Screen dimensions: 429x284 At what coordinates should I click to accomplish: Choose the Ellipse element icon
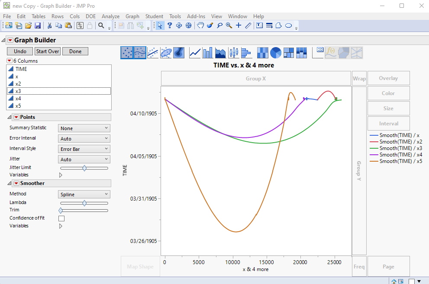(x=166, y=53)
